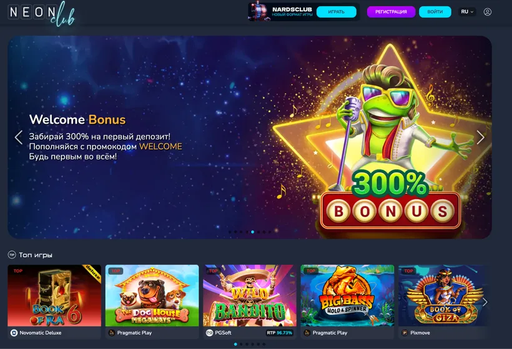Select the first banner pagination dot

tap(230, 232)
